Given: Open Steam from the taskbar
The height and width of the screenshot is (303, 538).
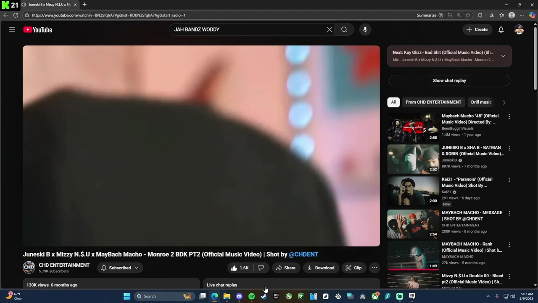Looking at the screenshot, I should pyautogui.click(x=264, y=296).
